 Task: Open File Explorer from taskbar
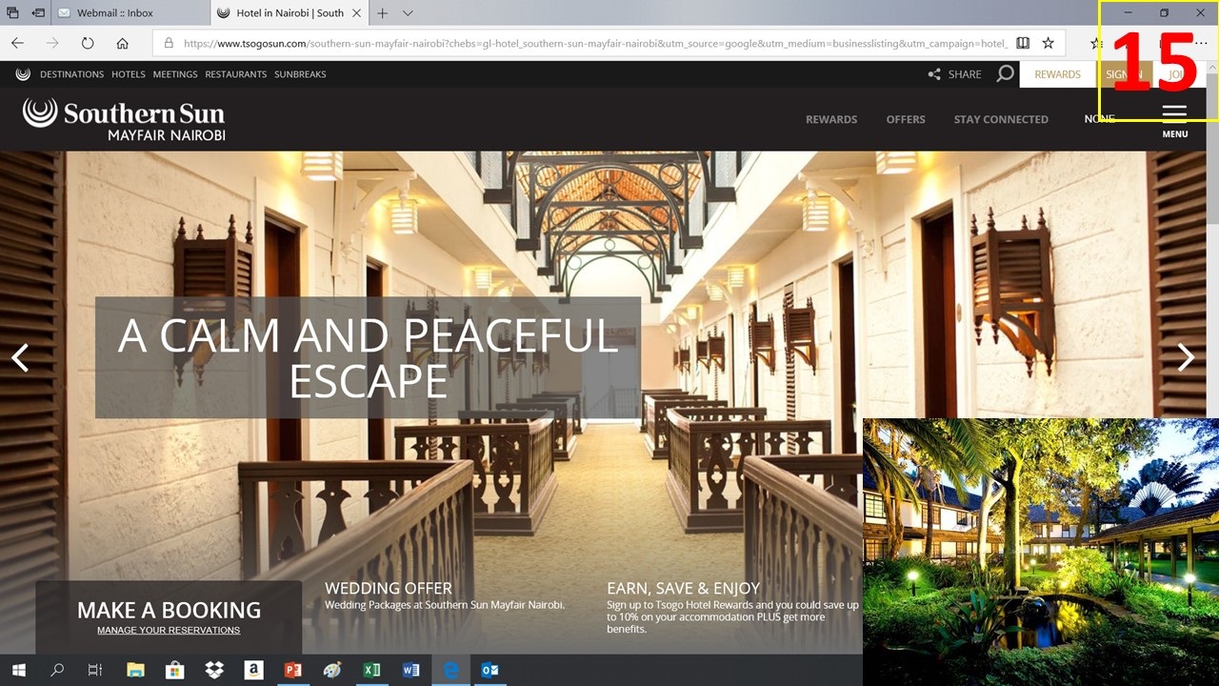pos(135,670)
